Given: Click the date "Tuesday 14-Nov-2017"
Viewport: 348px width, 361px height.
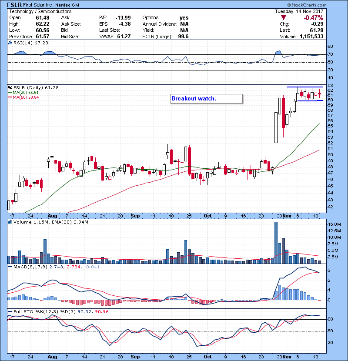Looking at the screenshot, I should click(x=299, y=11).
